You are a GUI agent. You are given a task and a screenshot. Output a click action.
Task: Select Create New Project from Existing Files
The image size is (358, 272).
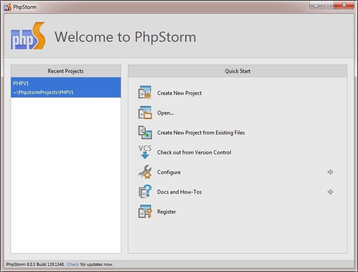point(201,133)
